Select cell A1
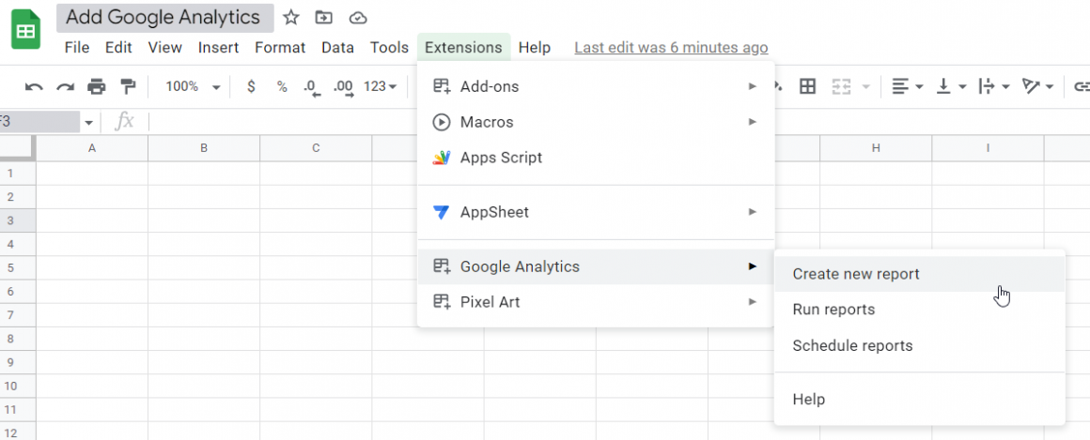 click(x=92, y=173)
